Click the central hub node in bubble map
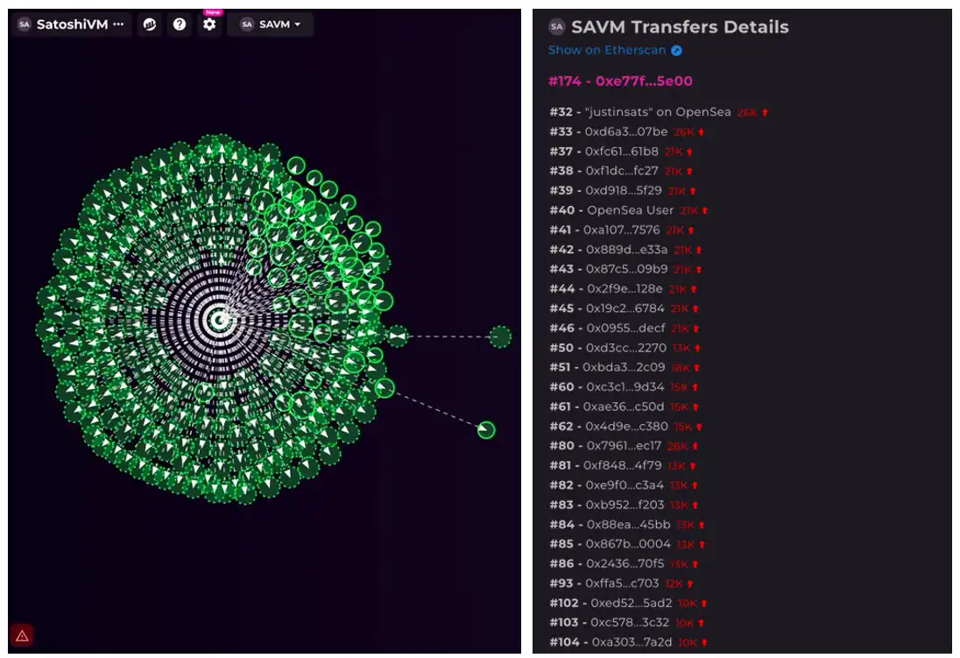The width and height of the screenshot is (960, 658). [x=220, y=320]
